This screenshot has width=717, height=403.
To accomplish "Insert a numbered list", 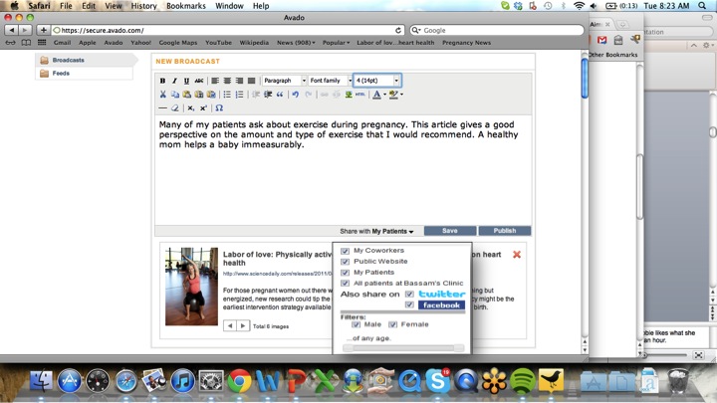I will [x=239, y=95].
